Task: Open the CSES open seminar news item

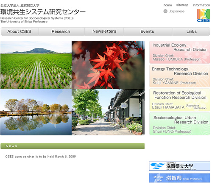Action: (41, 157)
